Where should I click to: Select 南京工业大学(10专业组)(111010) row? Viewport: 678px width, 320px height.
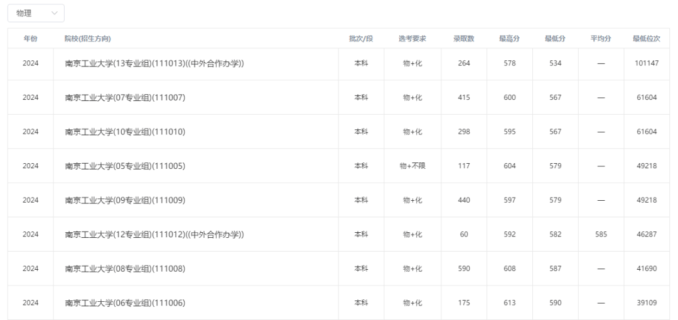click(x=338, y=132)
